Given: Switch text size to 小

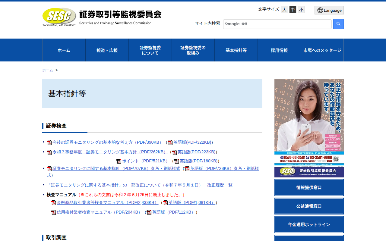Looking at the screenshot, I should [x=301, y=9].
